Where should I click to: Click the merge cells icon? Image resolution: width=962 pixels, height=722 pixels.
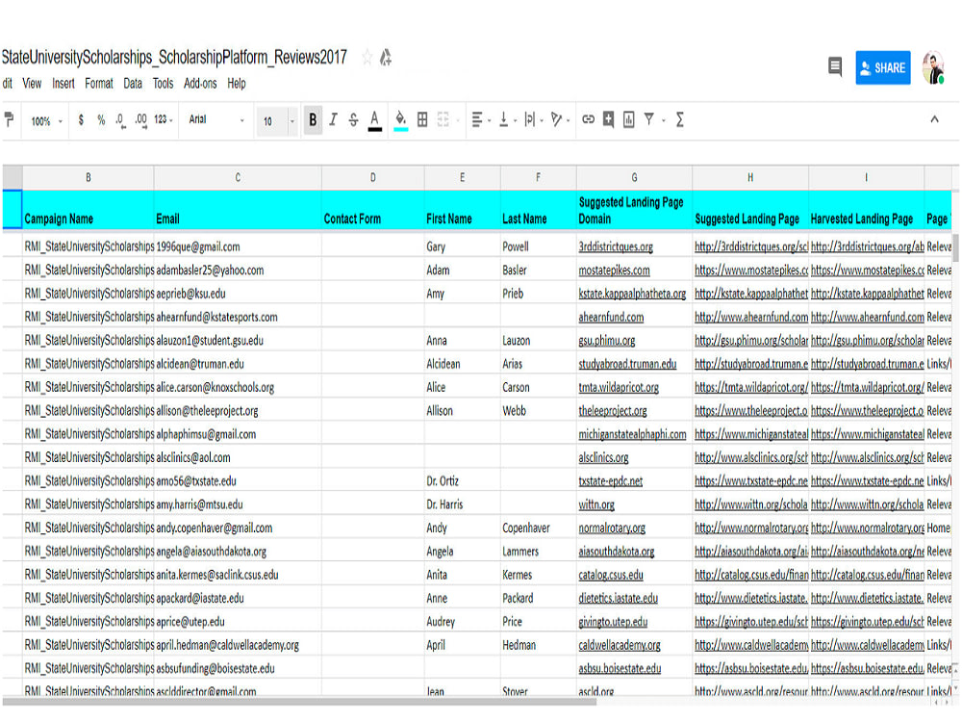pos(443,119)
